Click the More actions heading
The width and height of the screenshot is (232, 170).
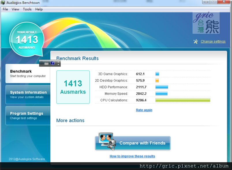(70, 120)
